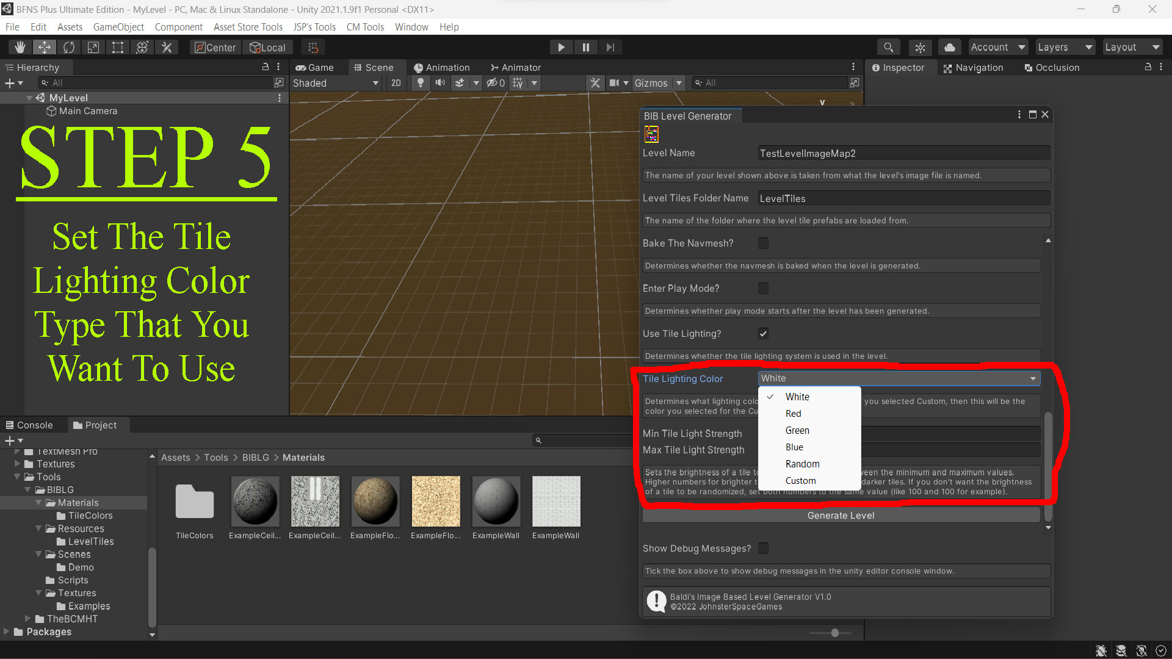Viewport: 1172px width, 659px height.
Task: Check the Enter Play Mode option
Action: tap(763, 288)
